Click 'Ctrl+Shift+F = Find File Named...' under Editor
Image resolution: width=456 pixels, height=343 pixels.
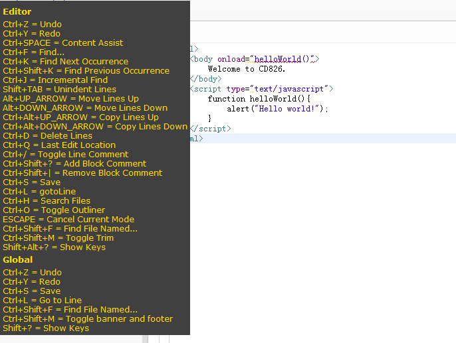(x=70, y=229)
